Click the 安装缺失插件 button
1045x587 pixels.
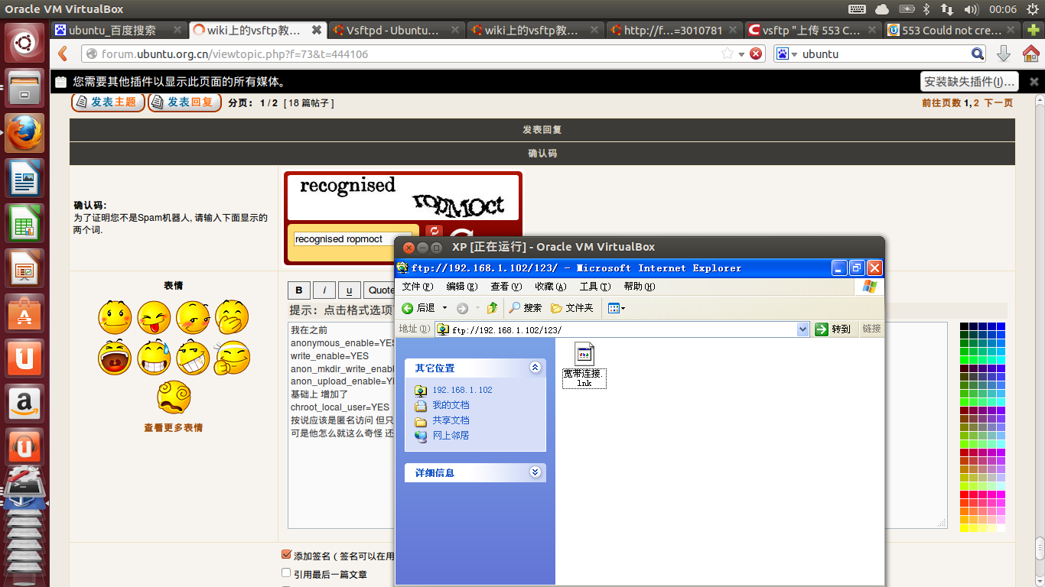[969, 82]
